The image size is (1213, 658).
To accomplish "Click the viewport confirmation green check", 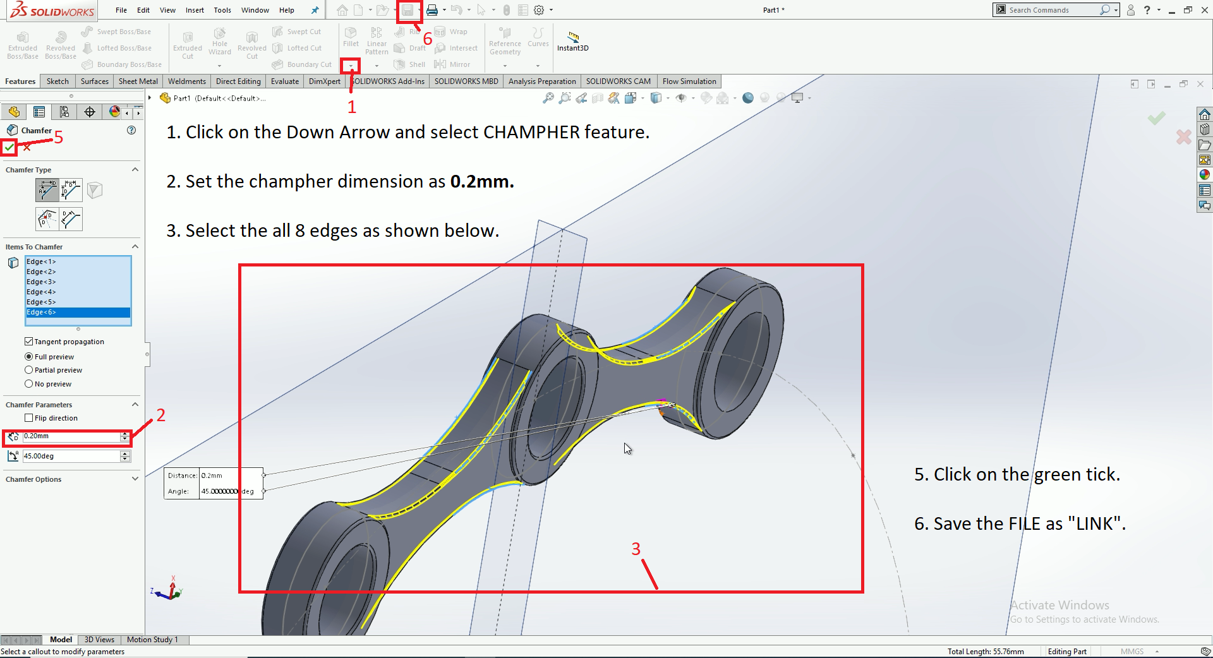I will click(x=1157, y=118).
